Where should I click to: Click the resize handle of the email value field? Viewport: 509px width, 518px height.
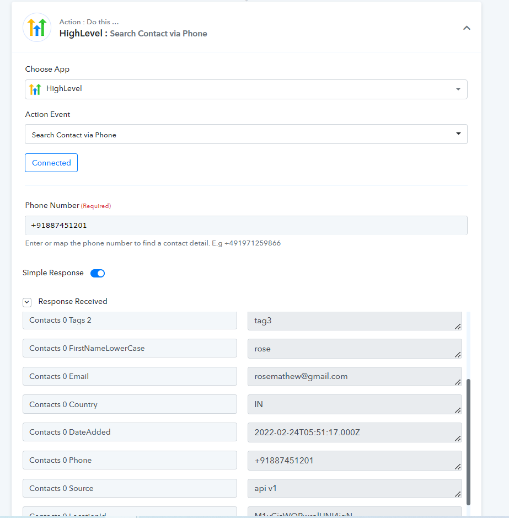[x=458, y=382]
